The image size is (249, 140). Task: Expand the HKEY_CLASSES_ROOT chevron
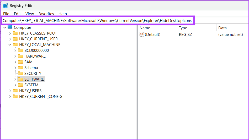[x=10, y=33]
